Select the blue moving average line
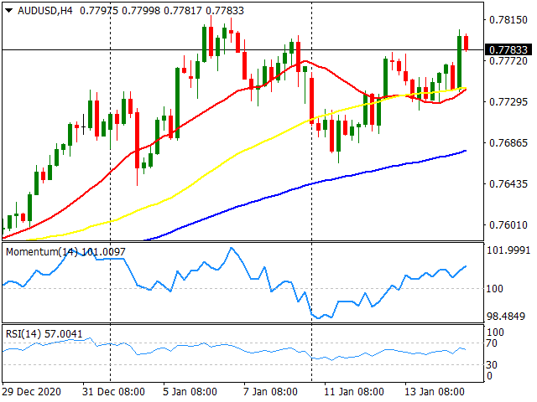The width and height of the screenshot is (537, 402). pyautogui.click(x=252, y=199)
